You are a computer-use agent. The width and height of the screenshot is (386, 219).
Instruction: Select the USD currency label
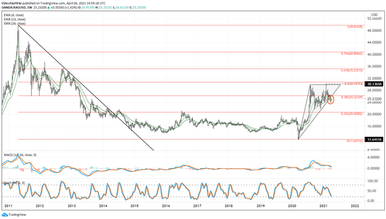[374, 15]
